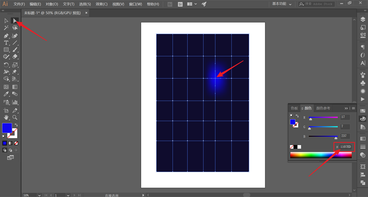
Task: Click the 颜色参考 tab
Action: click(323, 108)
